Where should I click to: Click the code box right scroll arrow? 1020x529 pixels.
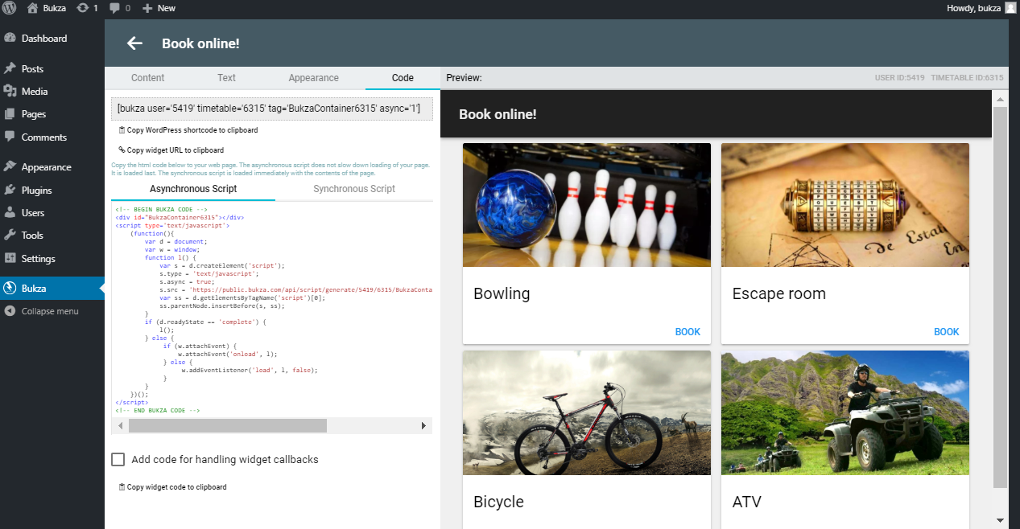[x=424, y=425]
